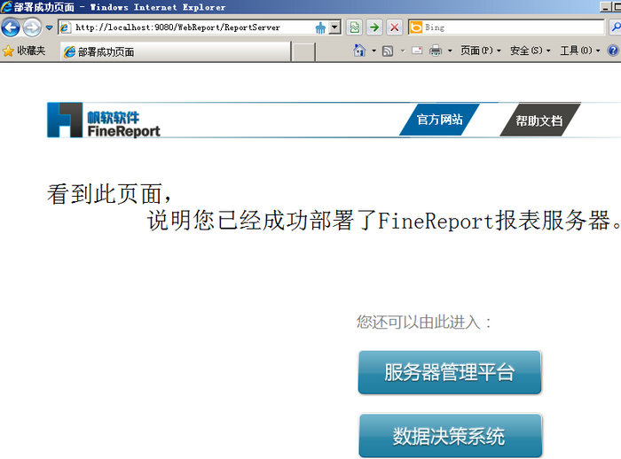Open the 帮助文档 link

[540, 121]
